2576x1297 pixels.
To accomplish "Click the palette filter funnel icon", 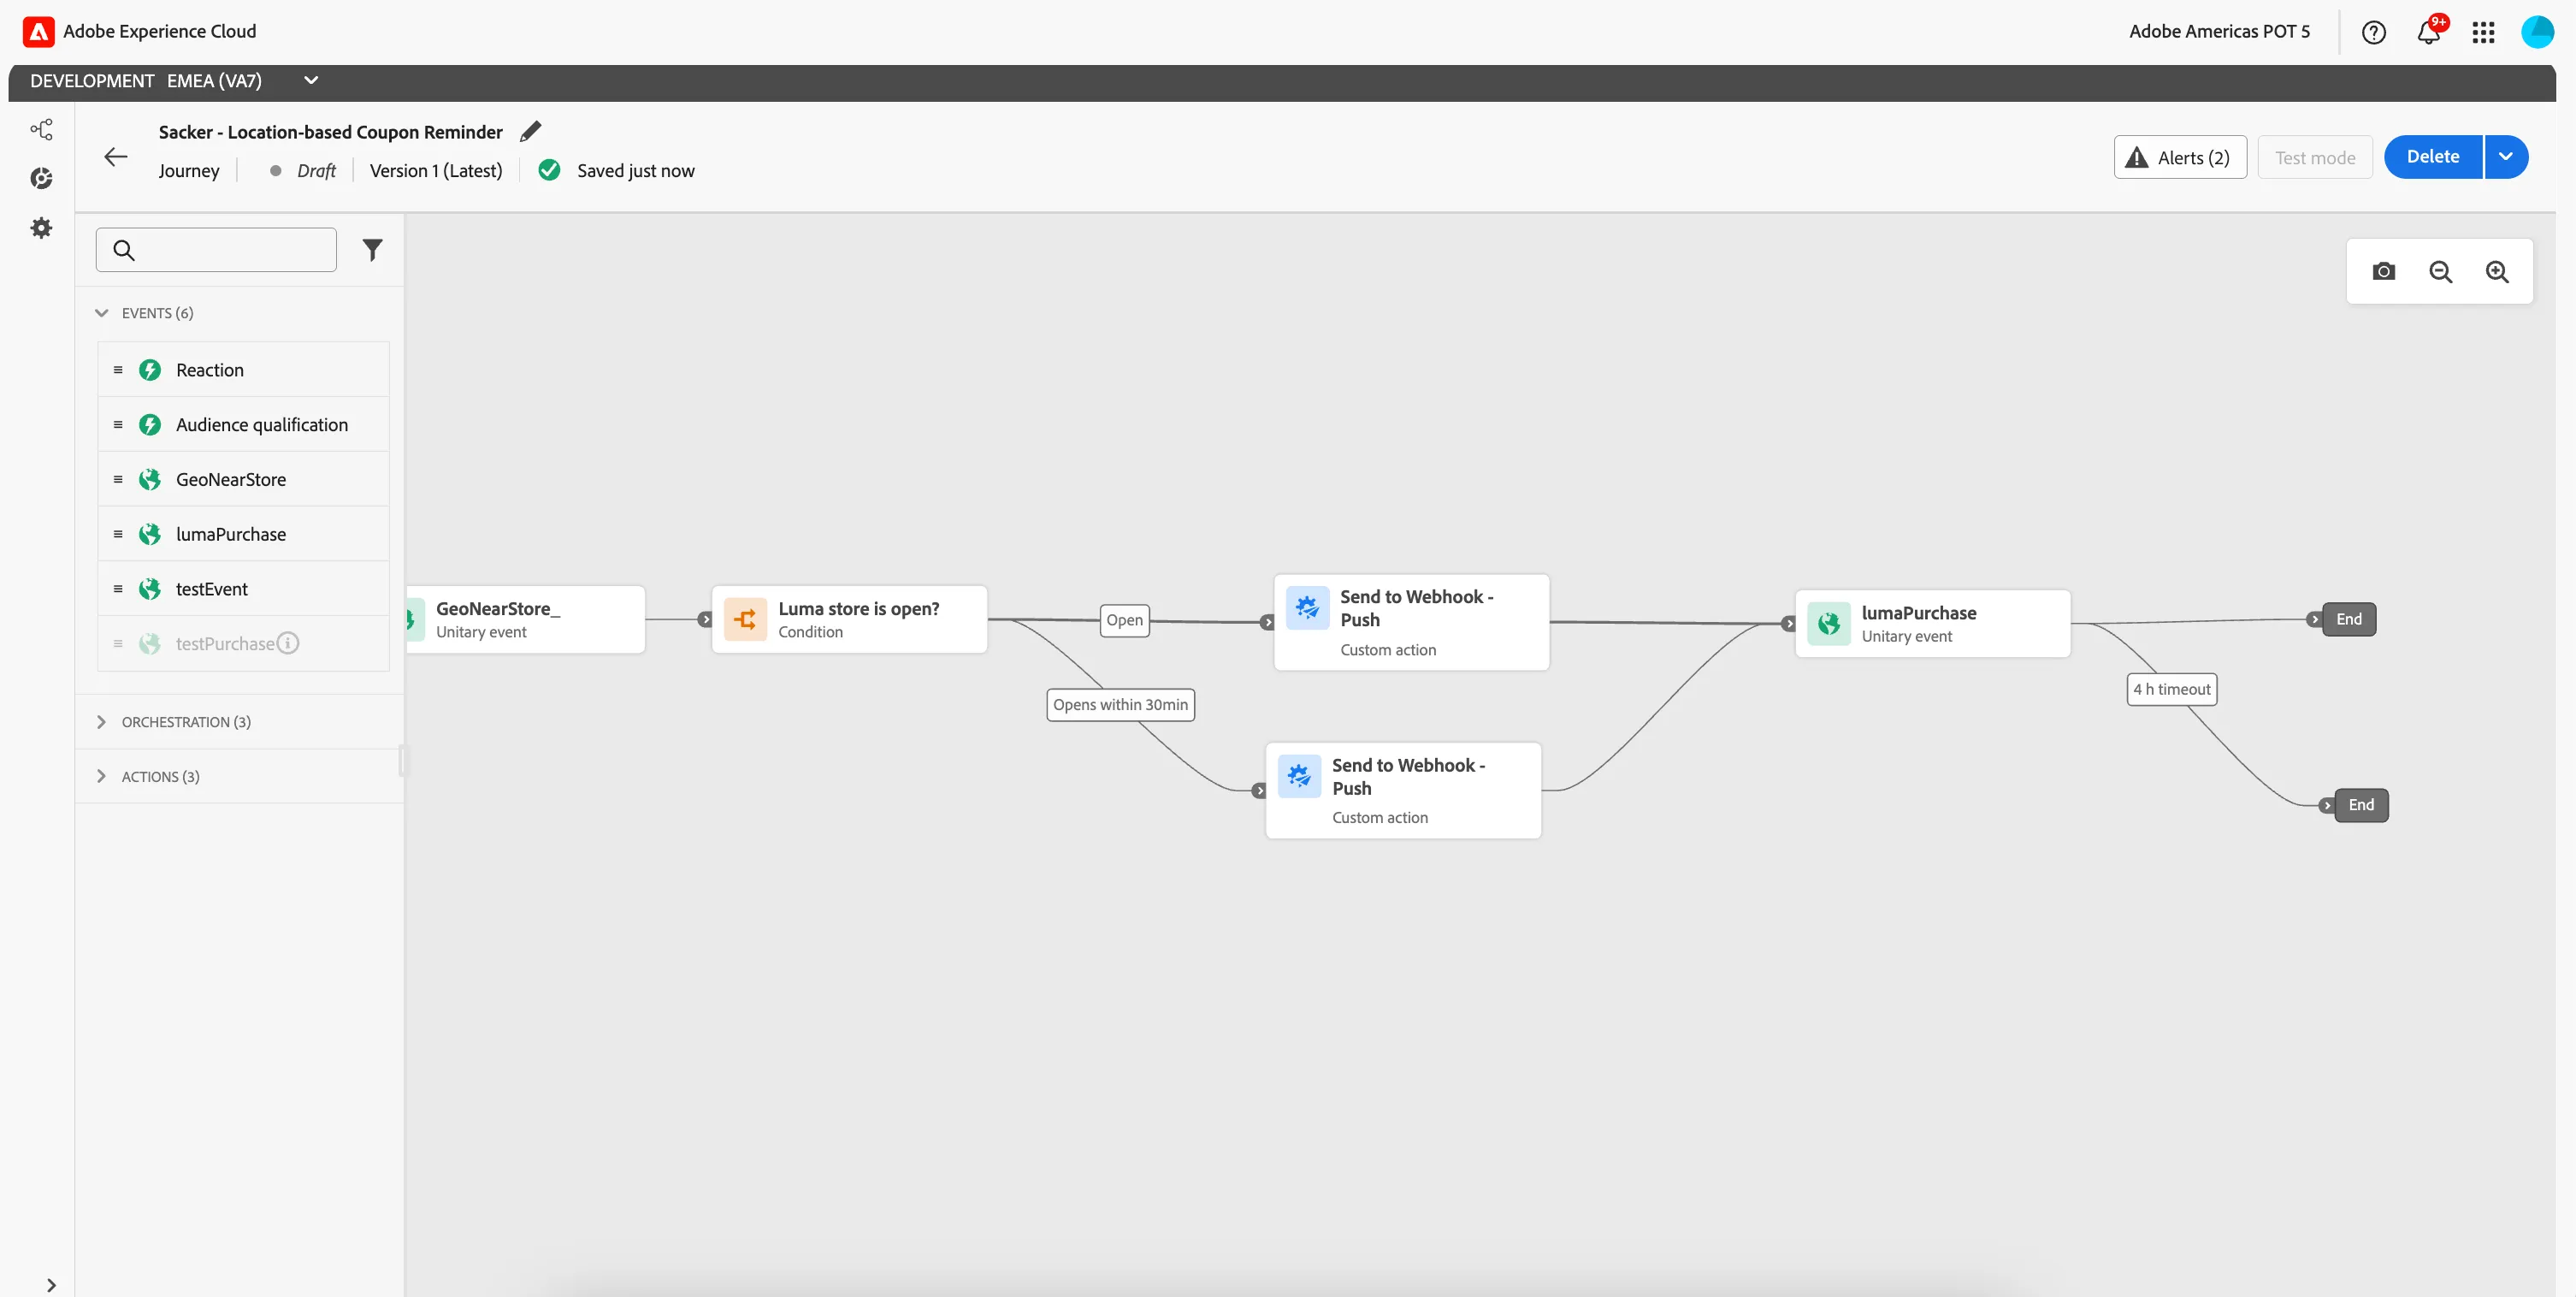I will tap(372, 249).
